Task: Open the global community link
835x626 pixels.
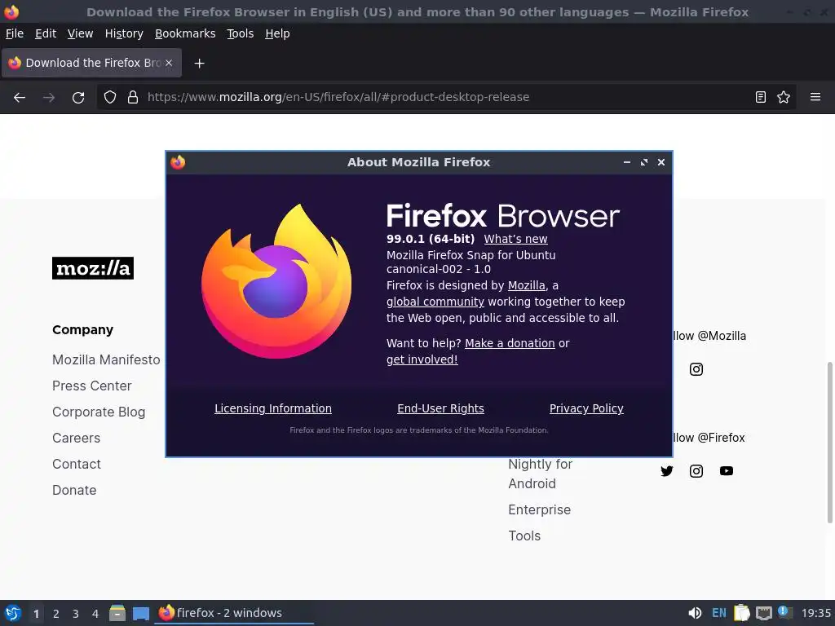Action: point(435,302)
